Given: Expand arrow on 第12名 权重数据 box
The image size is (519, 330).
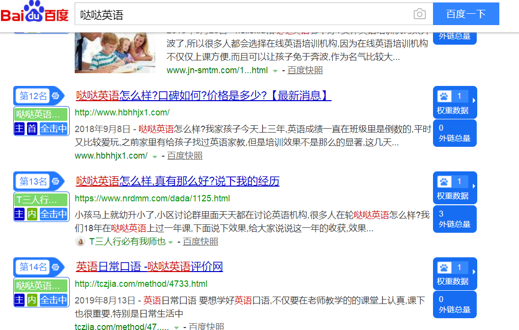Looking at the screenshot, I should click(474, 100).
